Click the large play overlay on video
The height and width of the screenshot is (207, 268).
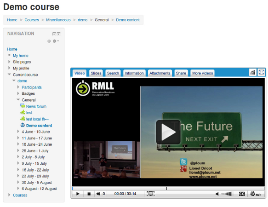[x=168, y=132]
